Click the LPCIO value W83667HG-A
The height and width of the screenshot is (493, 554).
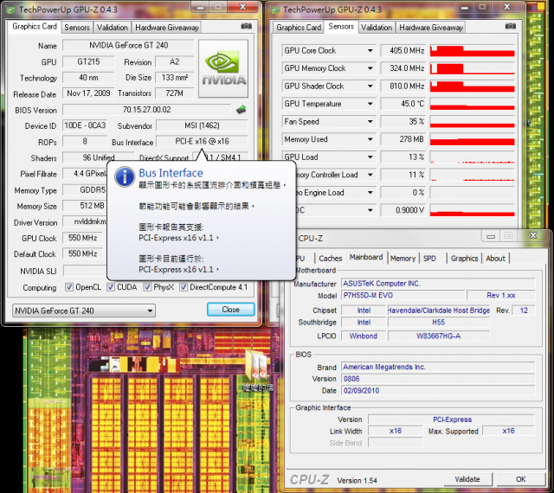click(439, 336)
